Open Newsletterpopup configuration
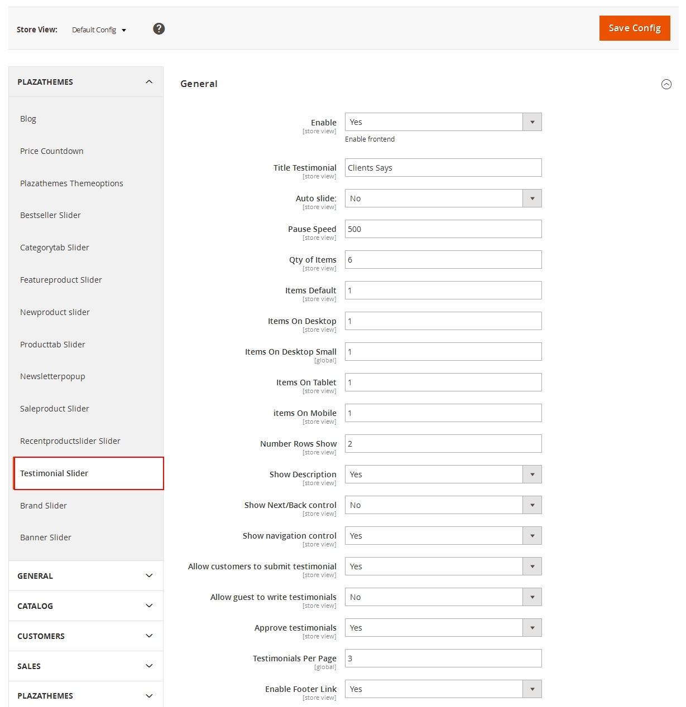 pyautogui.click(x=52, y=376)
